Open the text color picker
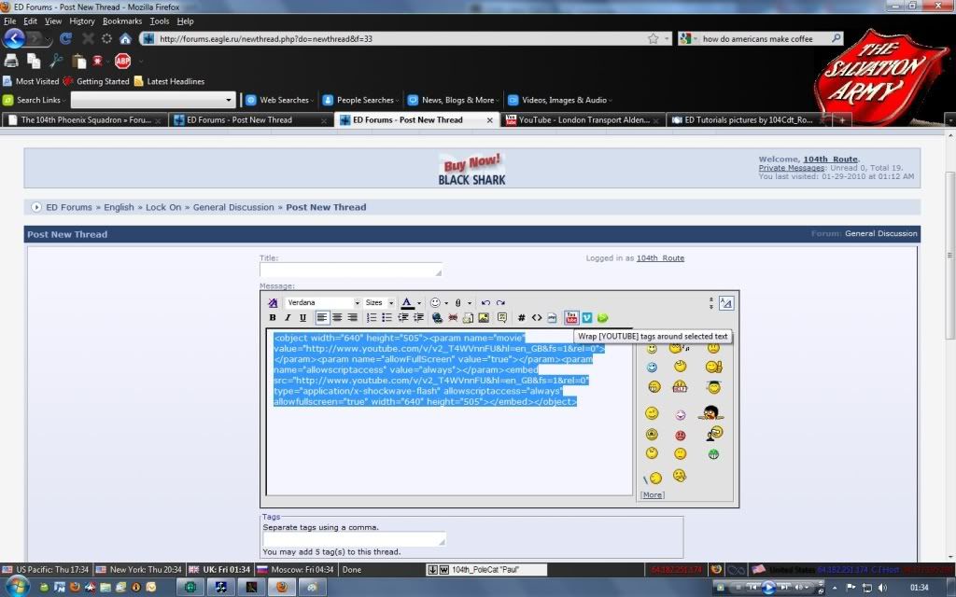 [411, 303]
